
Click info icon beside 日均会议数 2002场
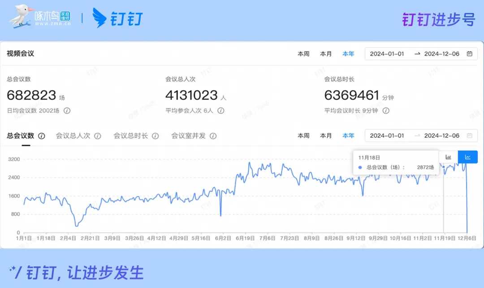pos(67,111)
